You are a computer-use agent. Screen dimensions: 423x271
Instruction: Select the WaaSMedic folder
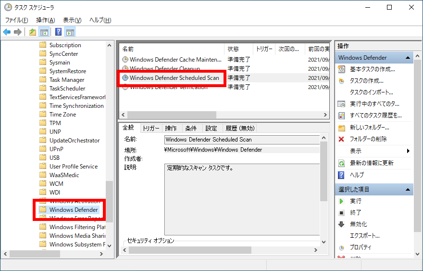tap(64, 175)
